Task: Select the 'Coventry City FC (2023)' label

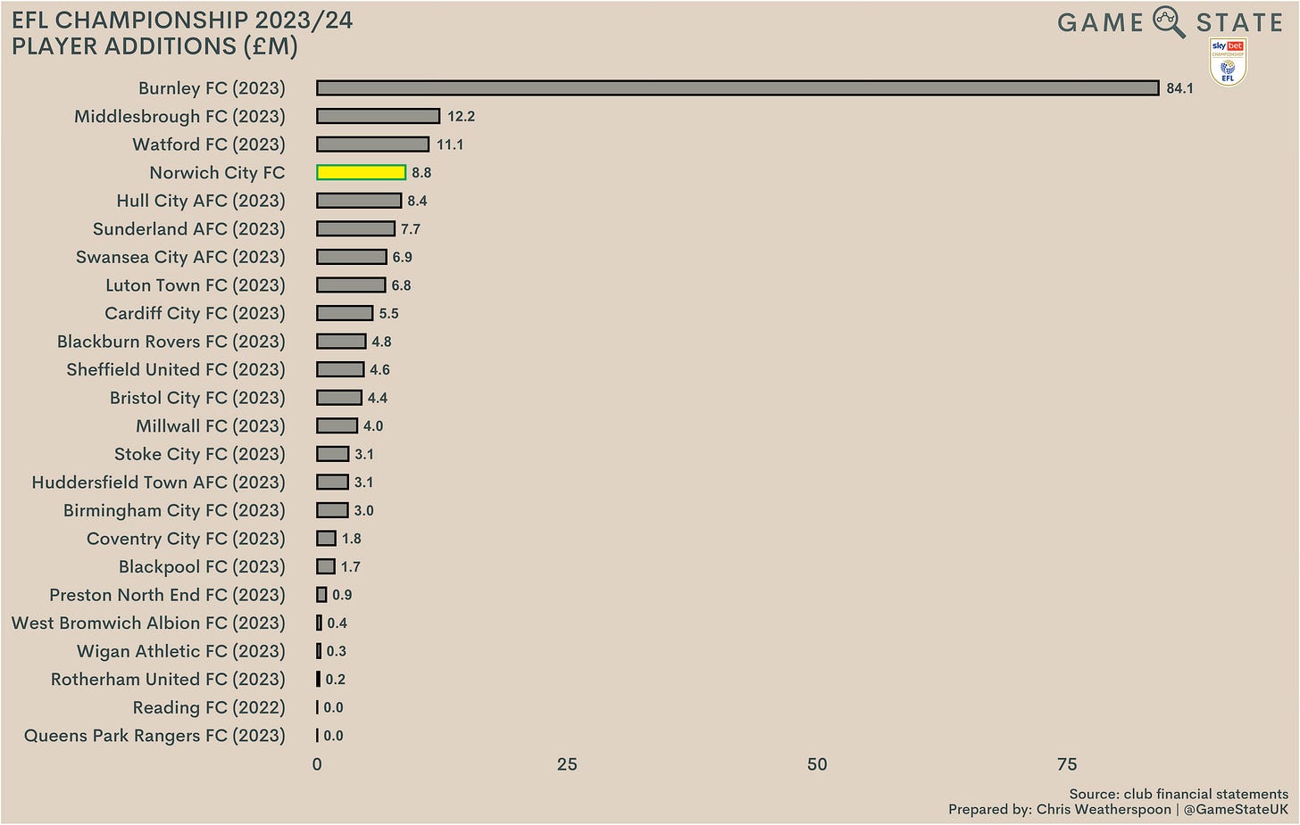Action: pos(186,539)
